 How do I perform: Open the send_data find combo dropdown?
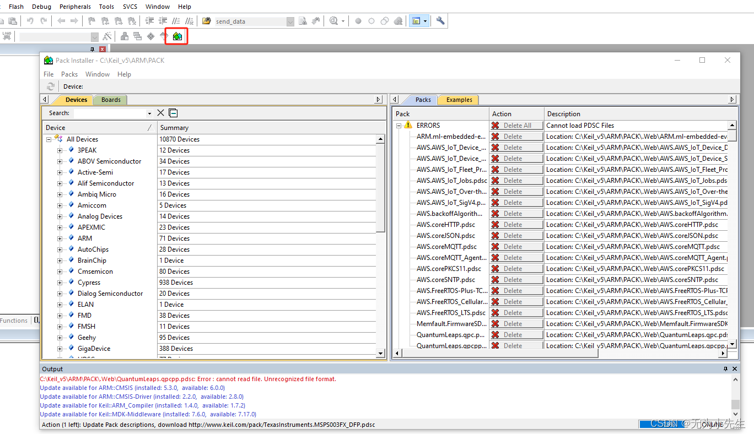tap(290, 21)
